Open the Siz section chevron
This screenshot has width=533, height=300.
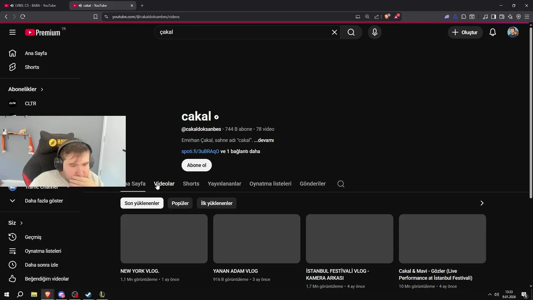coord(21,223)
